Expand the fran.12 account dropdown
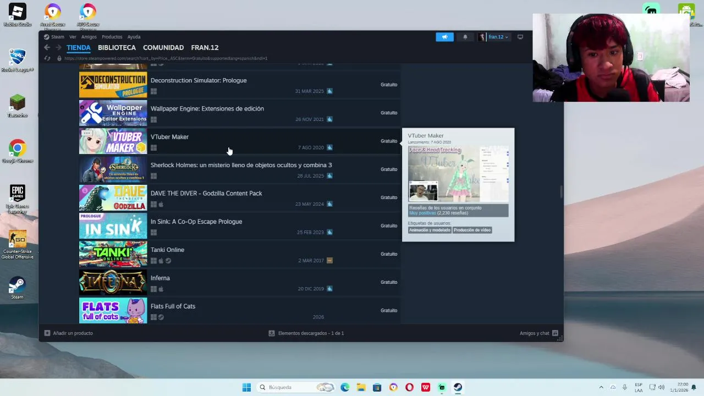 (x=507, y=37)
